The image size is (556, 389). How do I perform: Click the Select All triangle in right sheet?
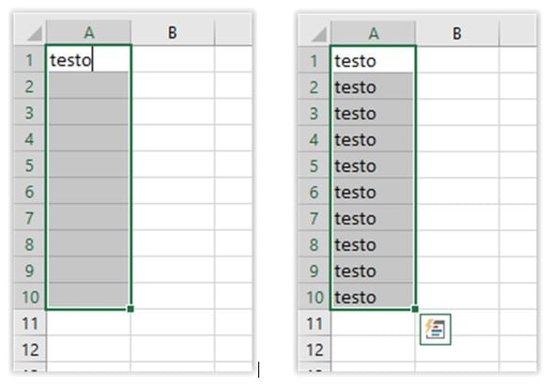tap(318, 35)
